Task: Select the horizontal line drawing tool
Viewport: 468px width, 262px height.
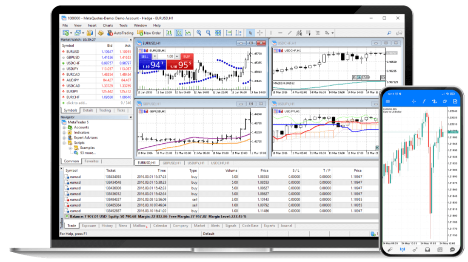Action: click(280, 33)
